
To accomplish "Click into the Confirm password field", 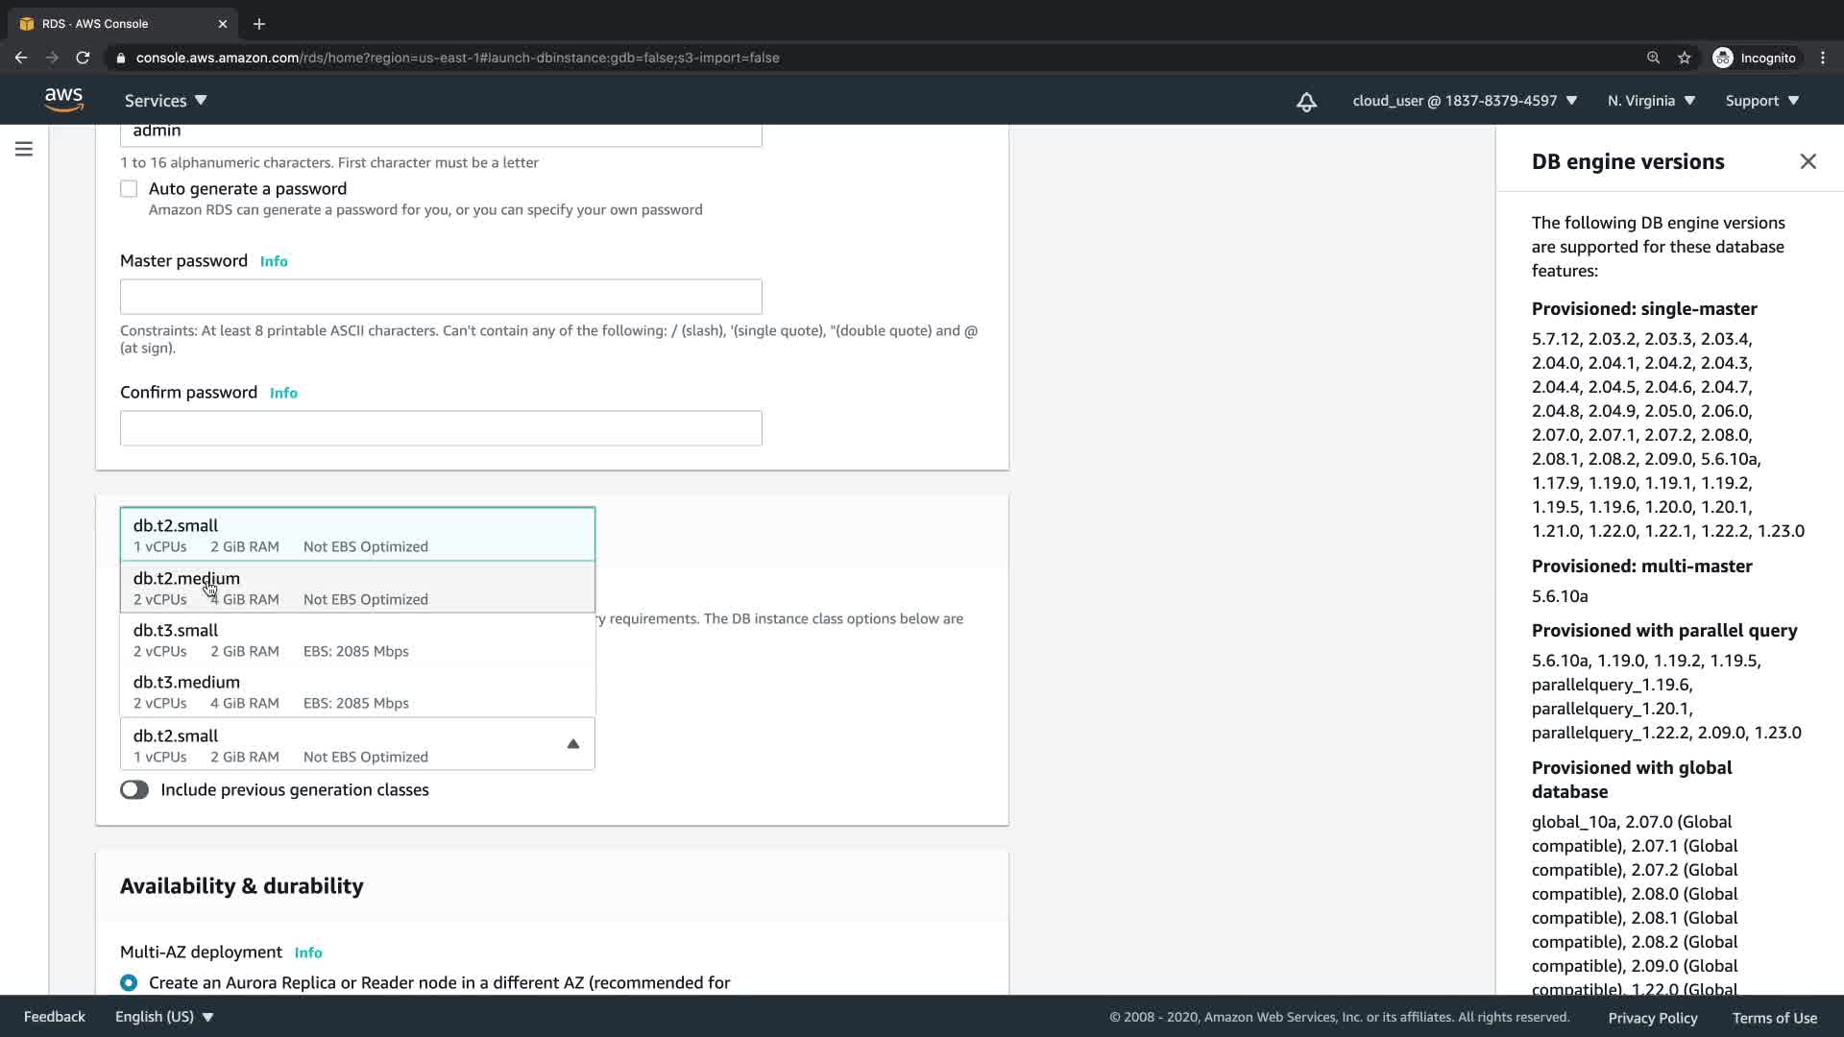I will [441, 428].
